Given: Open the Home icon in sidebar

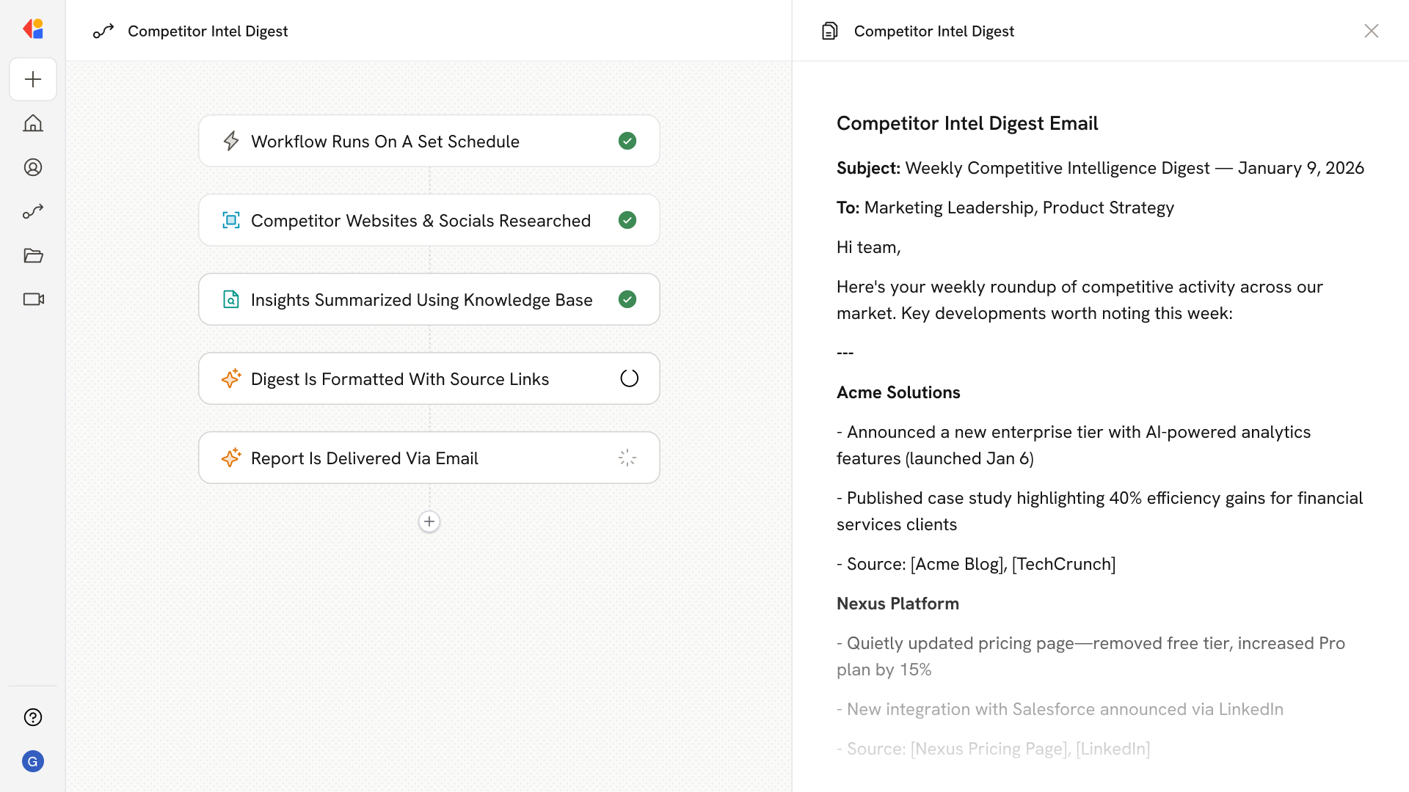Looking at the screenshot, I should pyautogui.click(x=33, y=123).
